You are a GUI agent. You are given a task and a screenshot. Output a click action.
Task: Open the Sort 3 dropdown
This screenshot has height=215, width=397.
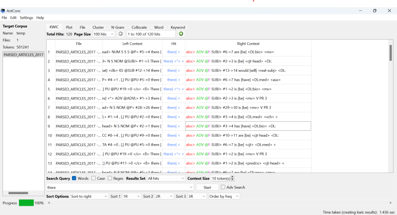(x=197, y=196)
